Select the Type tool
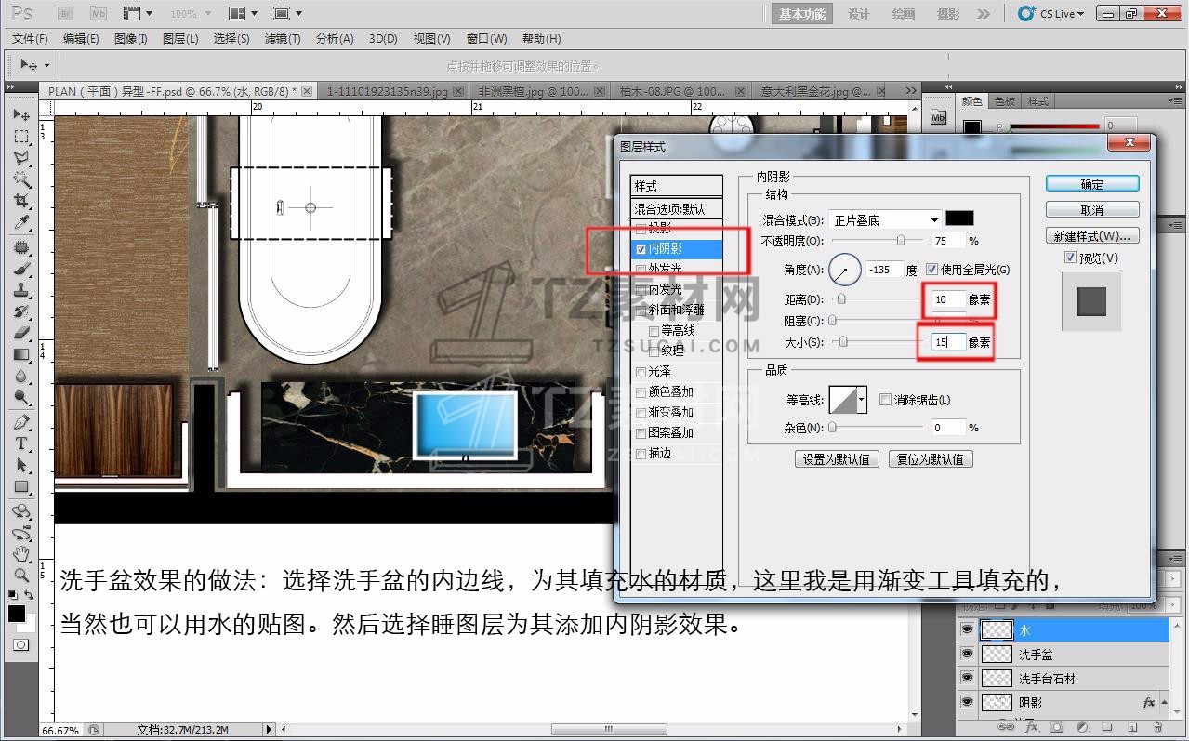 point(20,444)
